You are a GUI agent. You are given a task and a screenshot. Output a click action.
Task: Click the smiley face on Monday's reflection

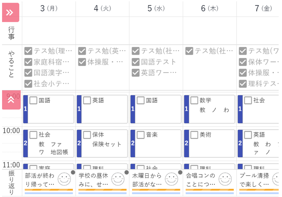pyautogui.click(x=64, y=179)
